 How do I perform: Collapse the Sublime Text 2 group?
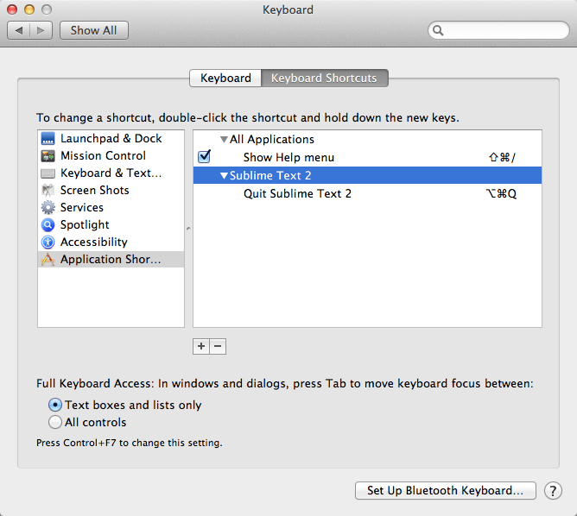pos(224,176)
